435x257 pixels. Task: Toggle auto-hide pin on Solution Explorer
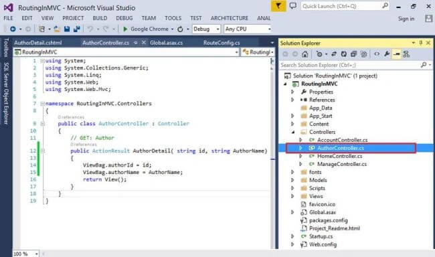(421, 43)
